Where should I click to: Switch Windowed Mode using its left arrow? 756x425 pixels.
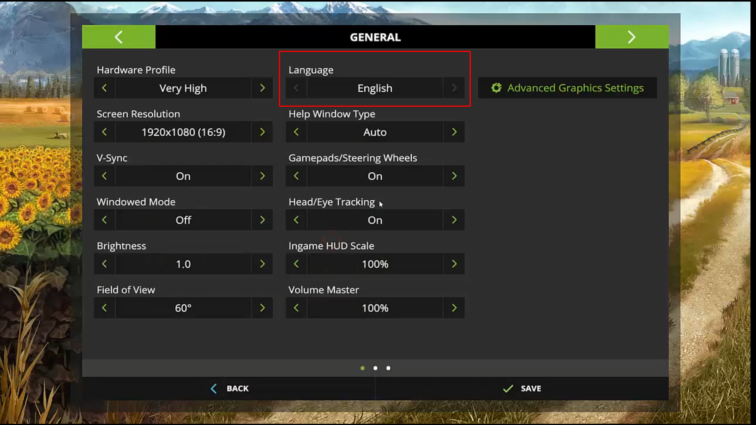click(x=104, y=220)
